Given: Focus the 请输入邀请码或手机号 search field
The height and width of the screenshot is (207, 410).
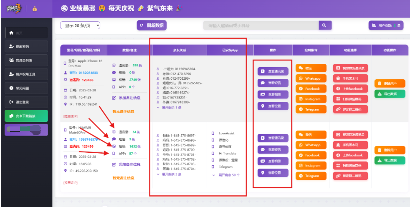Looking at the screenshot, I should pyautogui.click(x=261, y=25).
